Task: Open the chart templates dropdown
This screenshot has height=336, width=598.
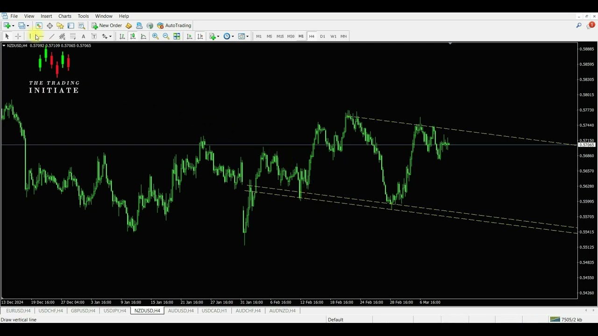Action: point(243,36)
